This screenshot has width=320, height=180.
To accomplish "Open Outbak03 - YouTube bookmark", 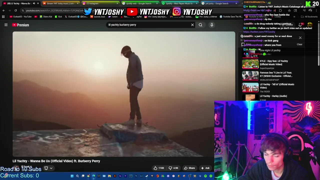I will 20,17.
